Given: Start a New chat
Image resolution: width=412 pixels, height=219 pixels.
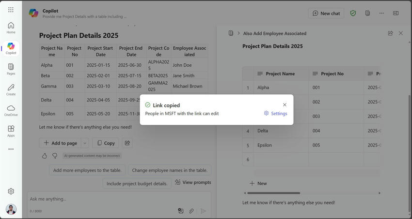Looking at the screenshot, I should [326, 13].
